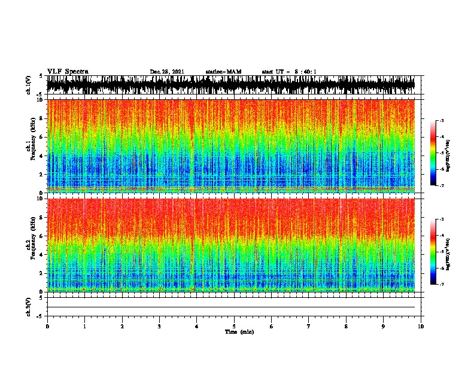Click the "4" kHz tick on ch.1 frequency axis

42,156
